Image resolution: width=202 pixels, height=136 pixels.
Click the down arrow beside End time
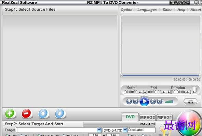(x=169, y=92)
